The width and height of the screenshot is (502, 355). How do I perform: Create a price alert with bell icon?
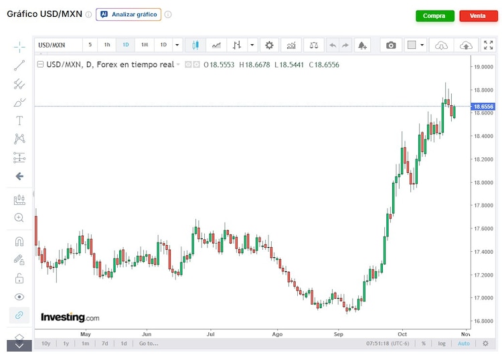[362, 45]
